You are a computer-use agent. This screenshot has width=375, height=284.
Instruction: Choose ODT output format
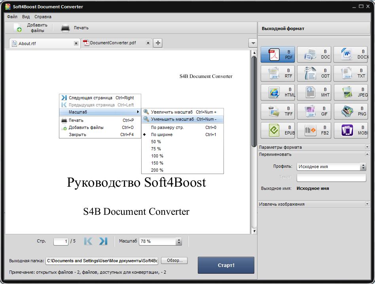coord(314,74)
